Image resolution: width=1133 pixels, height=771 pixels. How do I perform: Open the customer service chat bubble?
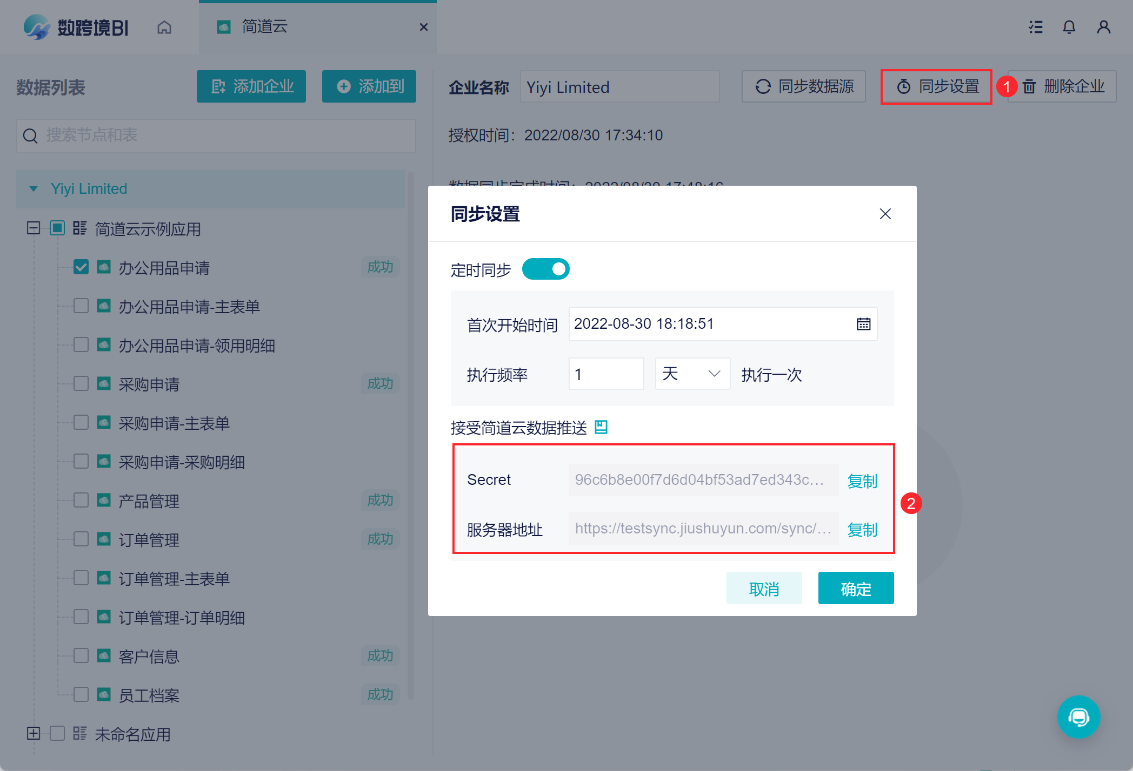point(1078,717)
